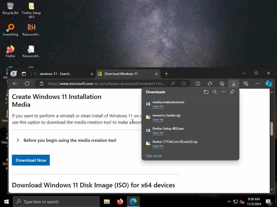Image resolution: width=277 pixels, height=207 pixels.
Task: Click the address bar URL field
Action: click(106, 84)
